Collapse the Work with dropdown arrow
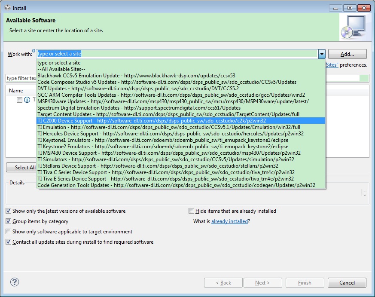The image size is (375, 297). click(322, 54)
